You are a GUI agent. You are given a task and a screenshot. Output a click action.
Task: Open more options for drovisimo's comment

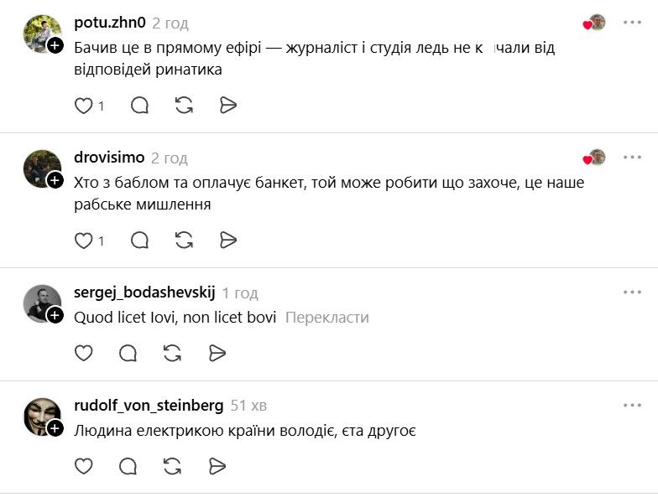(631, 158)
